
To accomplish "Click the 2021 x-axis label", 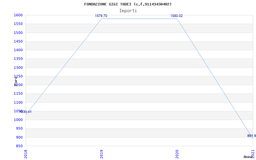I will (x=253, y=154).
